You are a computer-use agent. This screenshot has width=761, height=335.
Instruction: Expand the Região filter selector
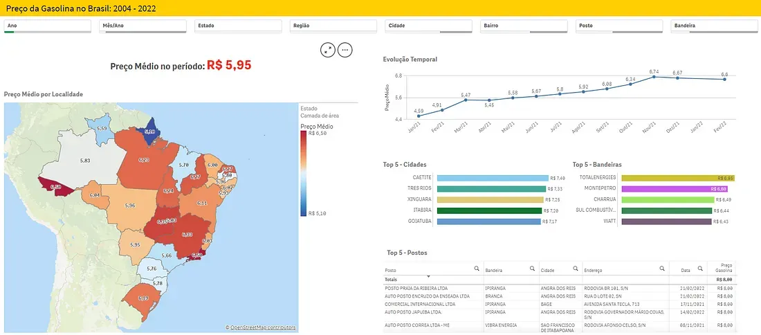tap(334, 26)
